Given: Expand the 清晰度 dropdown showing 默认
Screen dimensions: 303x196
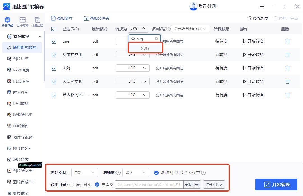Looking at the screenshot, I should [136, 173].
